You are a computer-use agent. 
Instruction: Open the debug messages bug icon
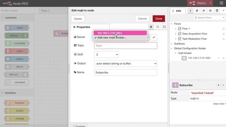204,11
